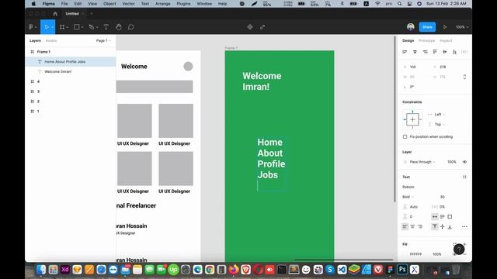Open the Figma main menu icon

coord(31,27)
